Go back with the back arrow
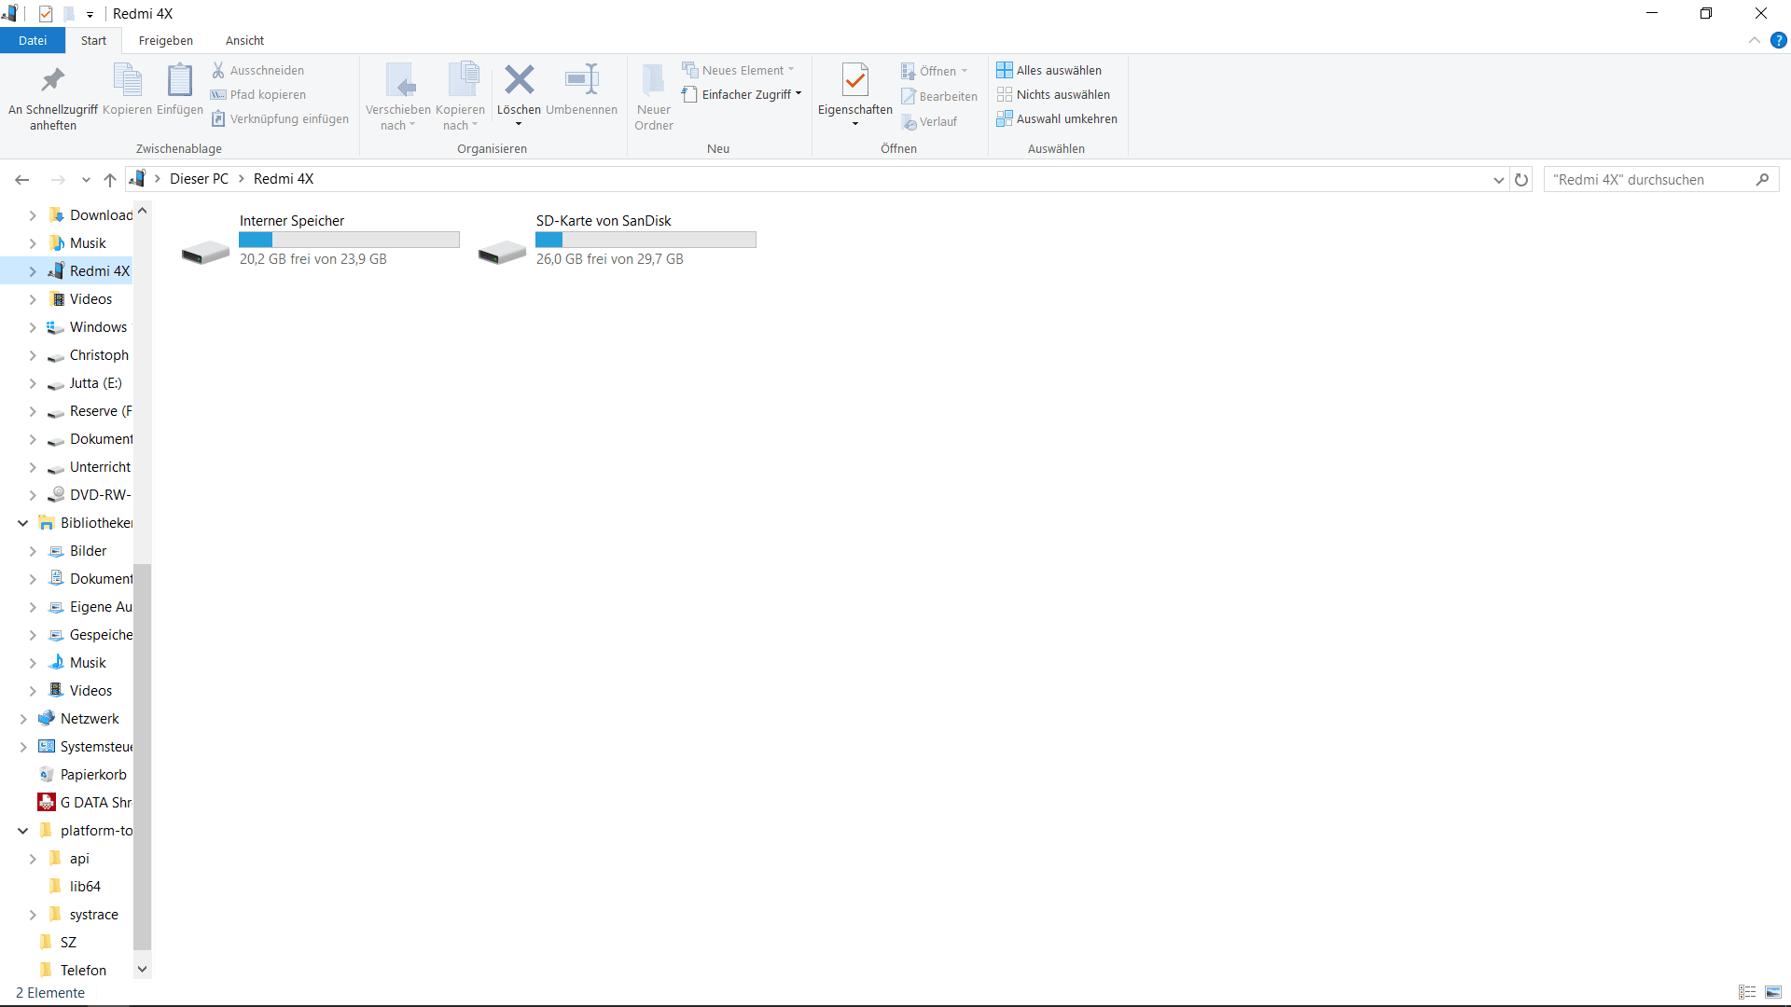1791x1007 pixels. click(x=22, y=179)
